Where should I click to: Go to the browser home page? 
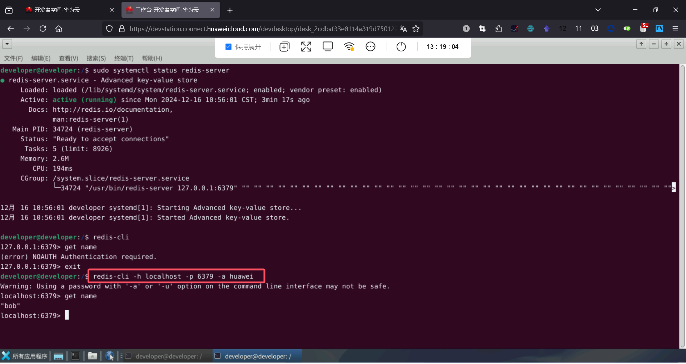(x=59, y=29)
